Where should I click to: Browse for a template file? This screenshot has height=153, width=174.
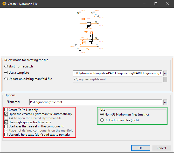165,73
